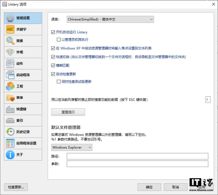Toggle 自动检查更新 checkbox
Screen dimensions: 218x195
click(53, 74)
